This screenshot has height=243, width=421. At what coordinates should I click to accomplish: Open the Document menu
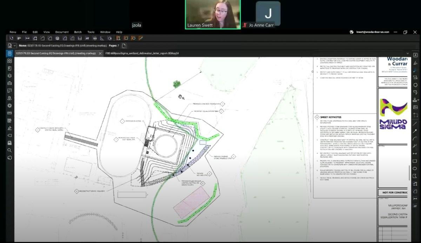pos(62,32)
